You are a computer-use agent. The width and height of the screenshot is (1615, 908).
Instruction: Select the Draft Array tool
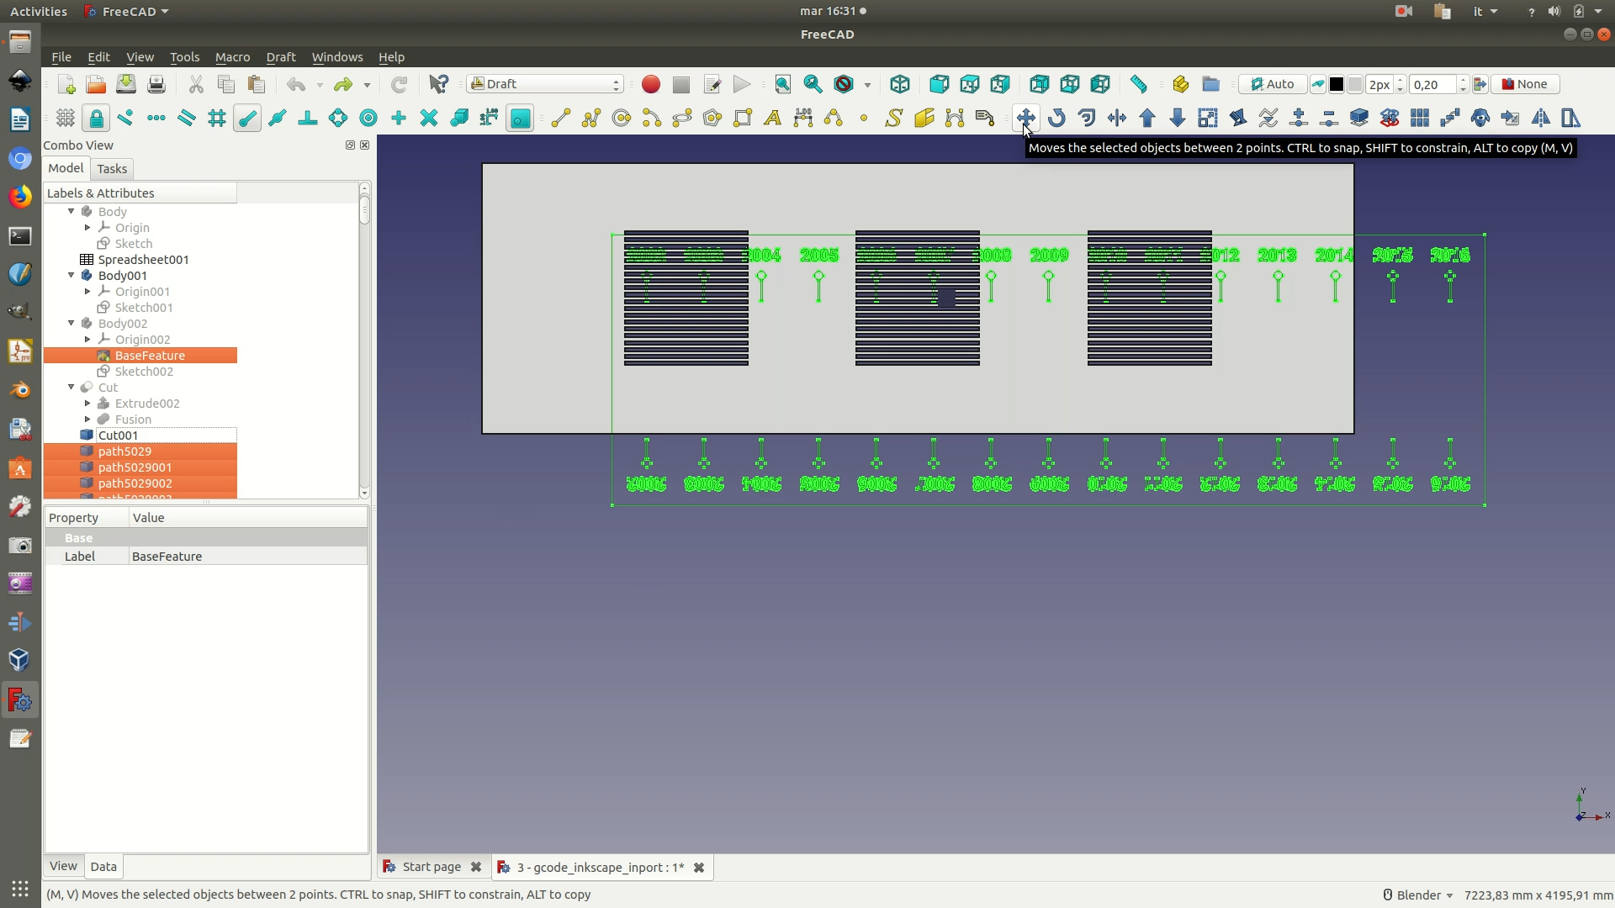(x=1420, y=119)
